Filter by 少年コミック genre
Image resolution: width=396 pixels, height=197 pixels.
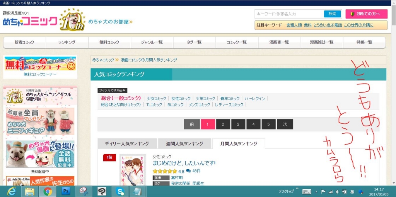[206, 99]
